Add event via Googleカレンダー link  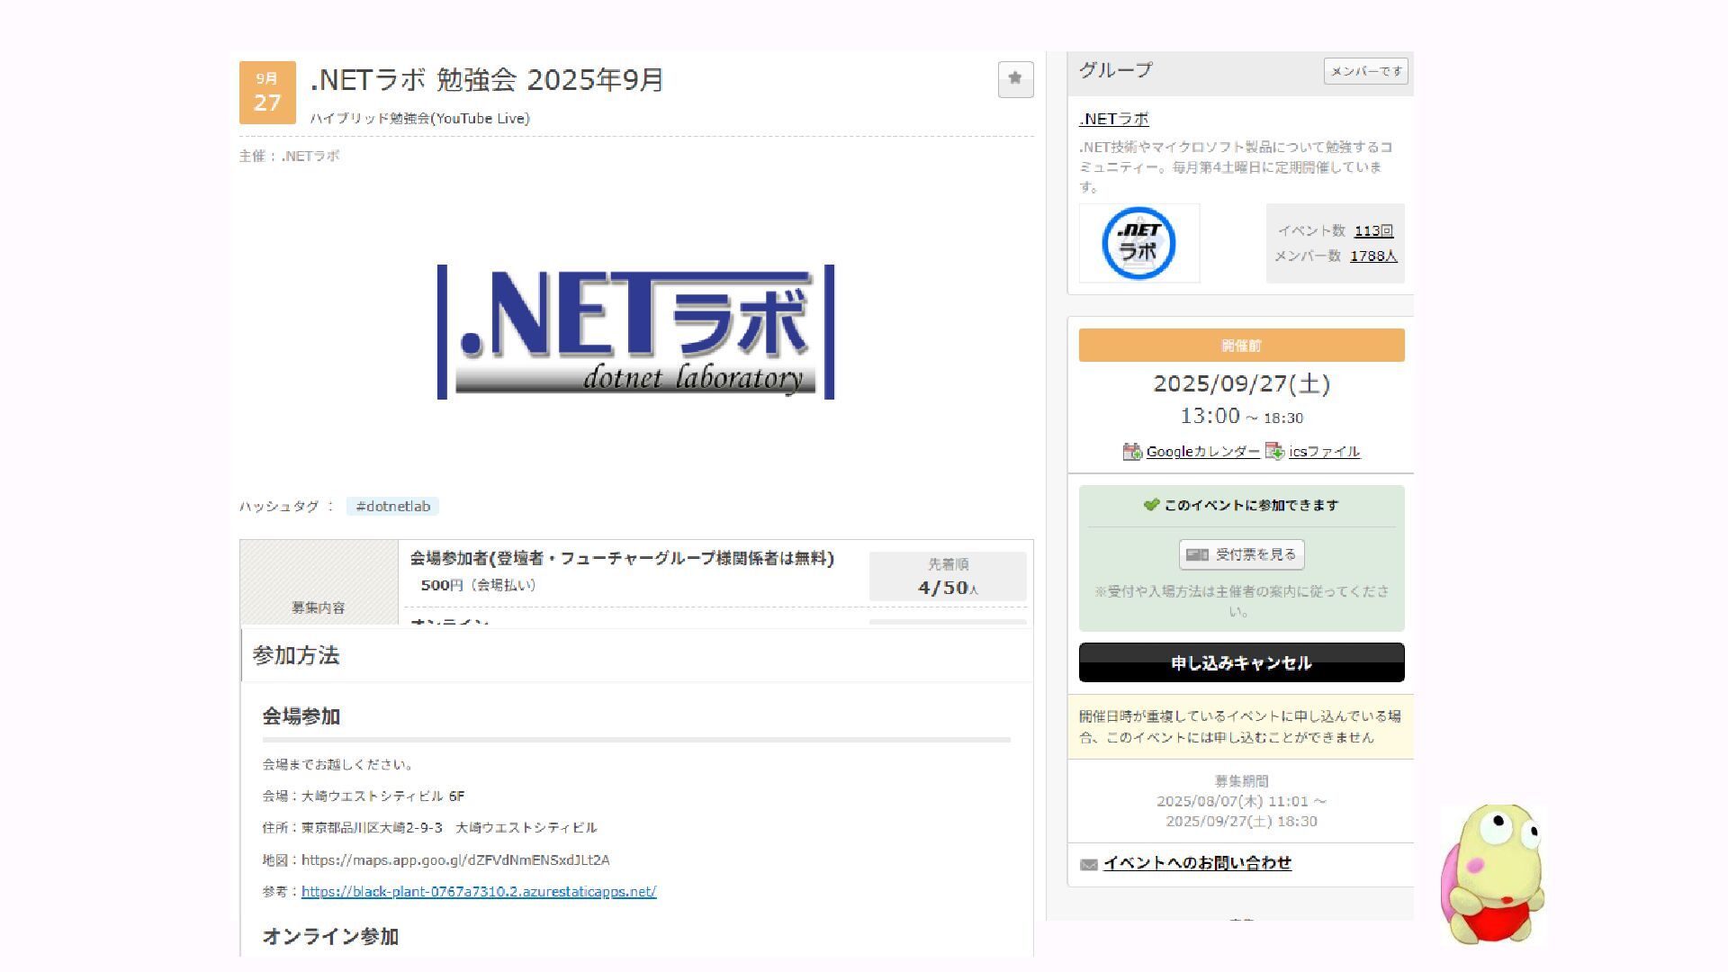[1202, 452]
